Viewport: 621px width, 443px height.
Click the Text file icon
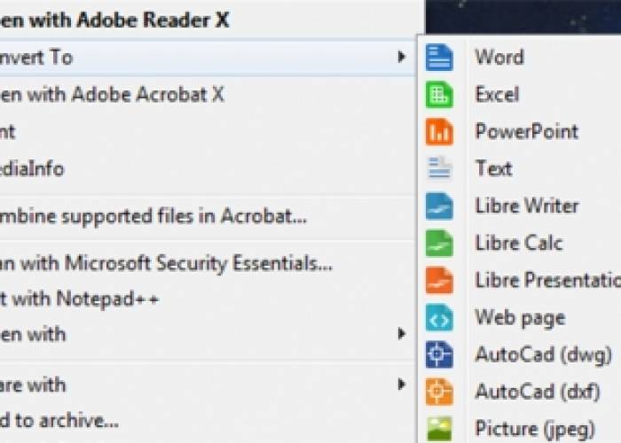pyautogui.click(x=439, y=169)
